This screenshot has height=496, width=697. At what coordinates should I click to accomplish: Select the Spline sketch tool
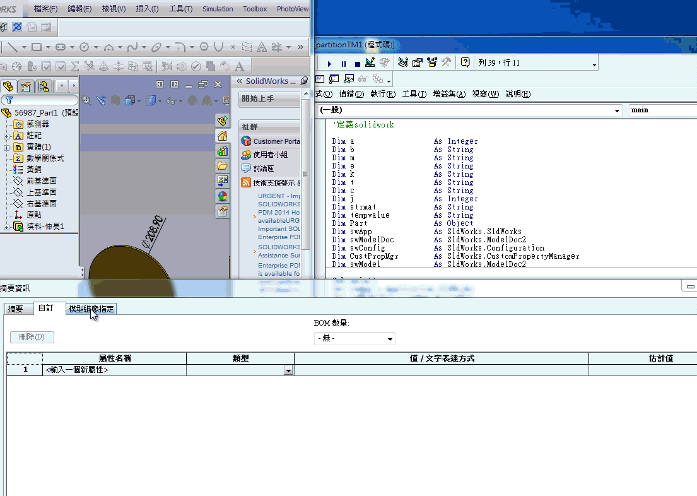[x=133, y=45]
